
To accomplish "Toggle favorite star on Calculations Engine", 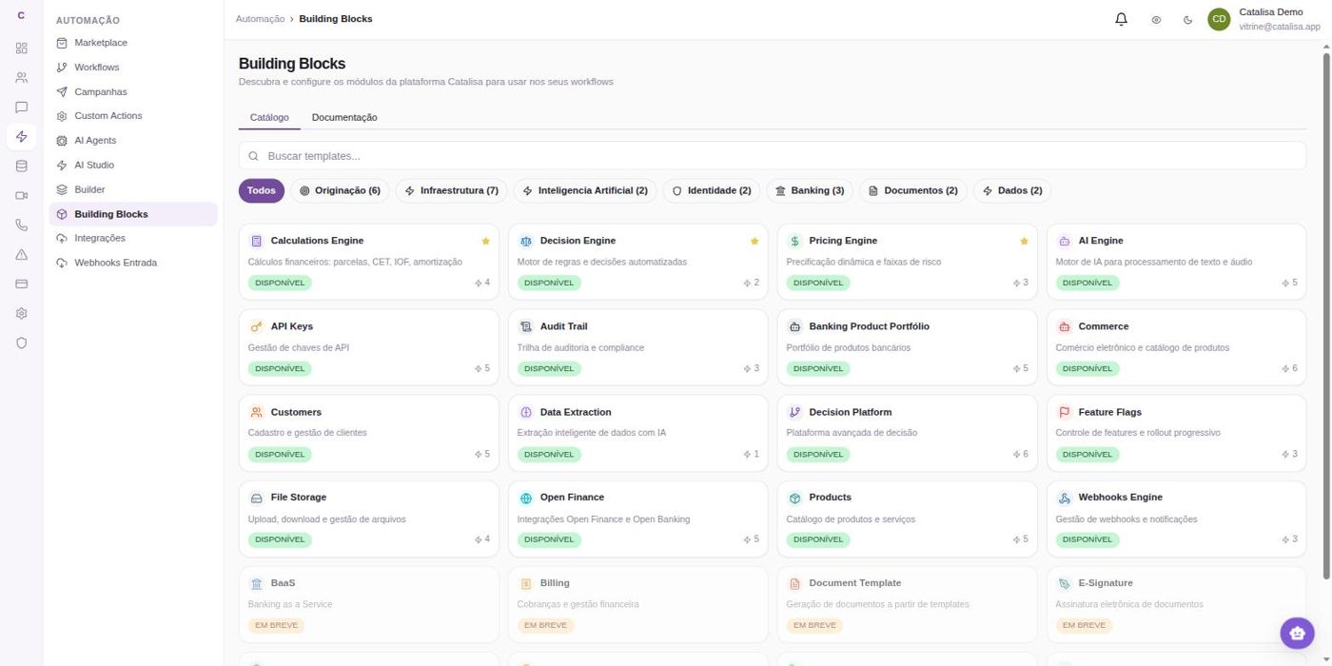I will click(x=485, y=242).
